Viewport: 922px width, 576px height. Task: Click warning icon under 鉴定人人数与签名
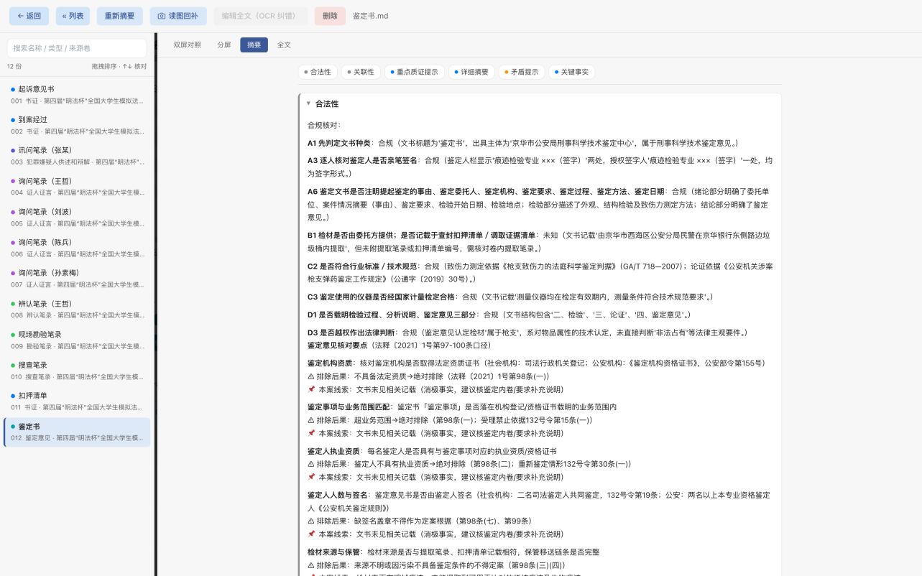[311, 521]
